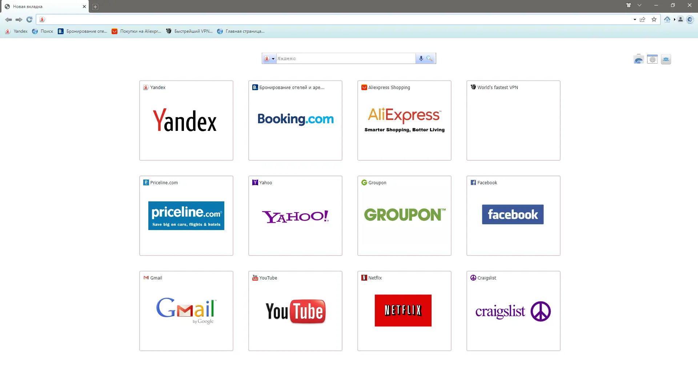Click the share page icon
698x378 pixels.
click(x=642, y=20)
